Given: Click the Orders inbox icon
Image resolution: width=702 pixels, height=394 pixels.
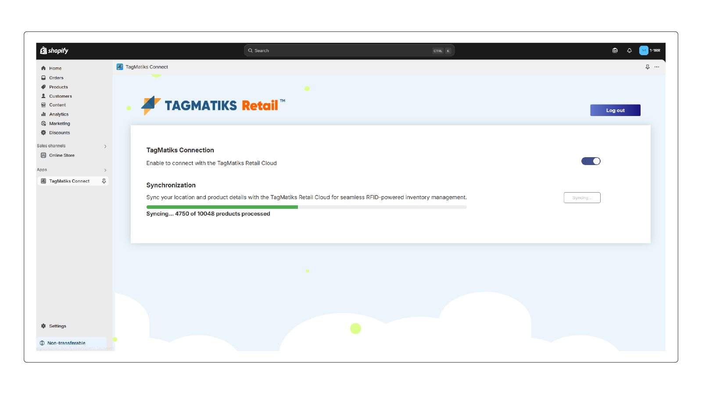Looking at the screenshot, I should click(x=43, y=78).
